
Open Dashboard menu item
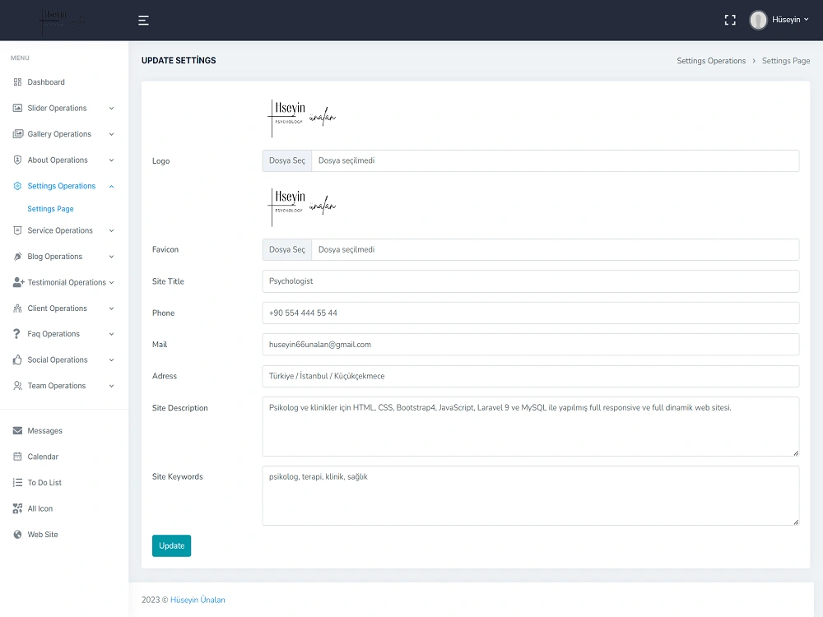tap(46, 81)
